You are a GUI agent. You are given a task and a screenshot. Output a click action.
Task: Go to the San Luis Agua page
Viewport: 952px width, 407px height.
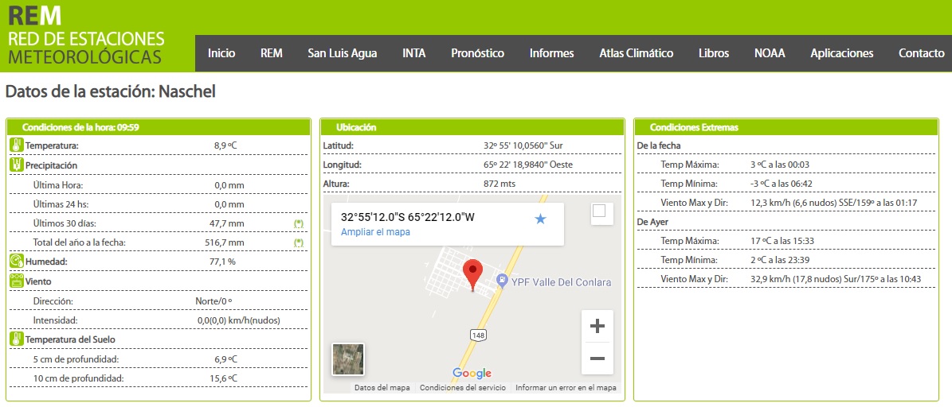point(343,53)
